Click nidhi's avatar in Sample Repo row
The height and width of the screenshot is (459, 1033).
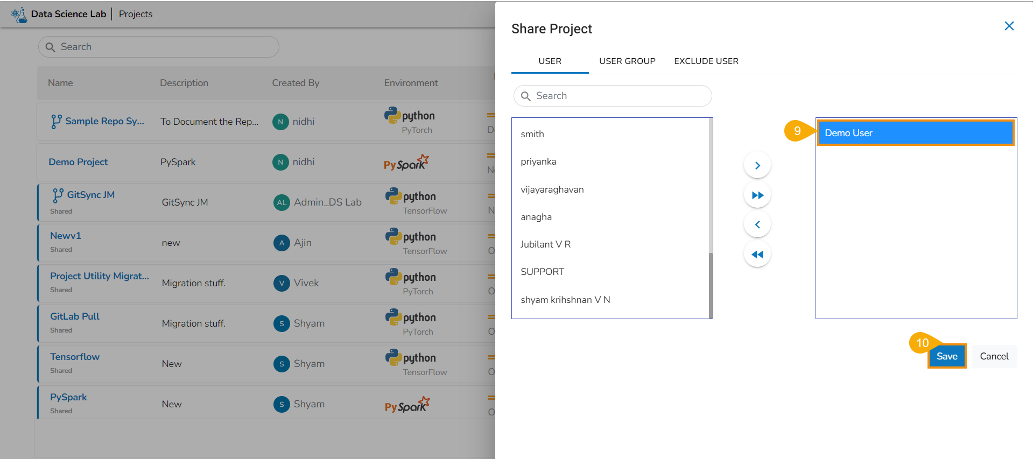pos(280,122)
